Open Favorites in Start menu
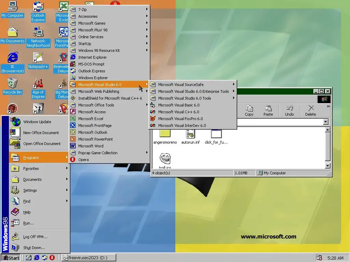 (x=39, y=169)
